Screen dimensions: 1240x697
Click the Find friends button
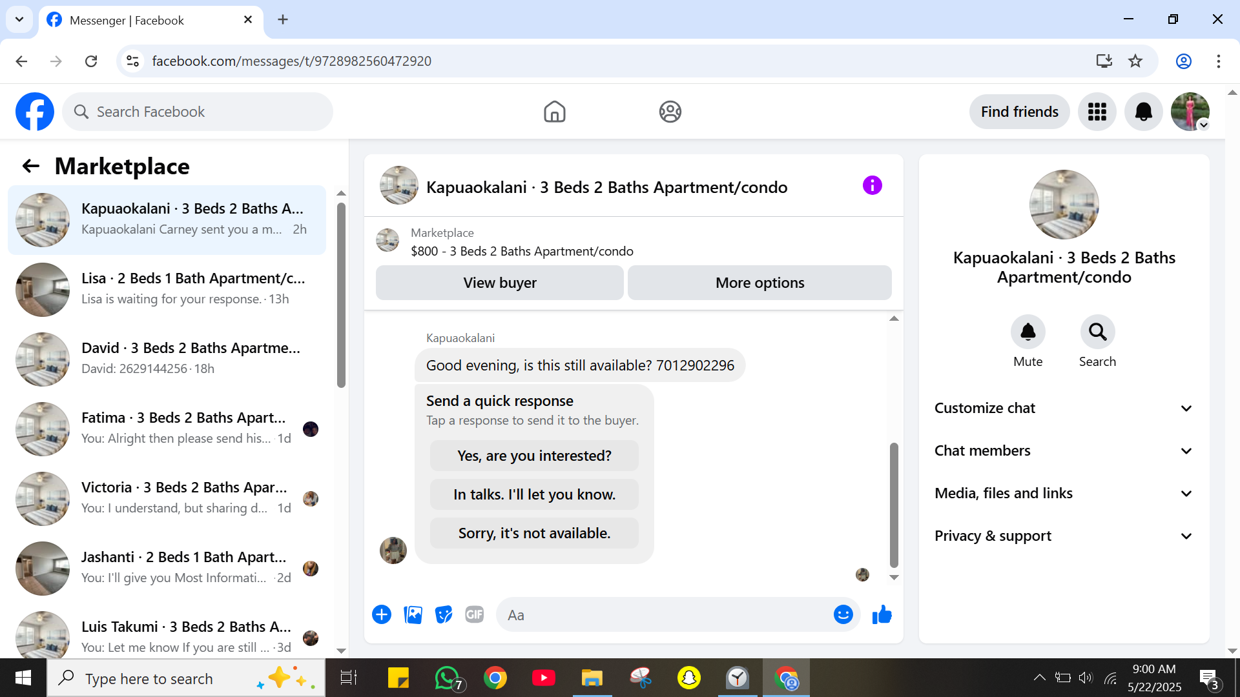(x=1019, y=112)
